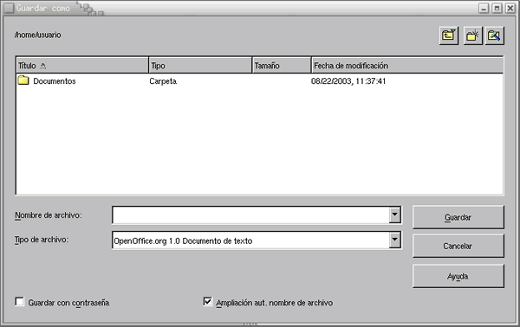Maximize the Guardar como window
The height and width of the screenshot is (327, 520).
point(497,9)
